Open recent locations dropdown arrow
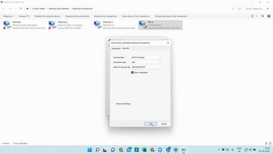This screenshot has width=273, height=154. pyautogui.click(x=15, y=9)
